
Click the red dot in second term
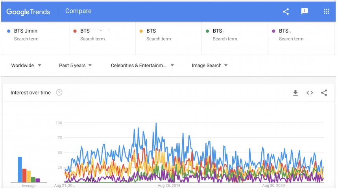[75, 31]
